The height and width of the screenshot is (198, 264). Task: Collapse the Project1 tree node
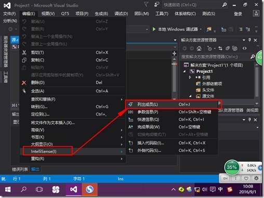coord(184,72)
